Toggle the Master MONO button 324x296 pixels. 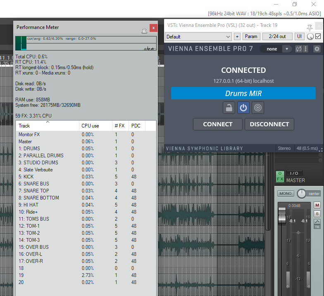tap(285, 194)
